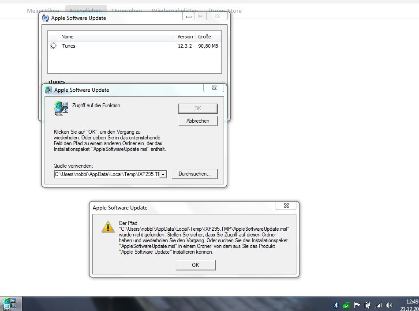
Task: Click the computer installer icon beside 'Zugriff auf die Funktion...'
Action: pyautogui.click(x=61, y=109)
